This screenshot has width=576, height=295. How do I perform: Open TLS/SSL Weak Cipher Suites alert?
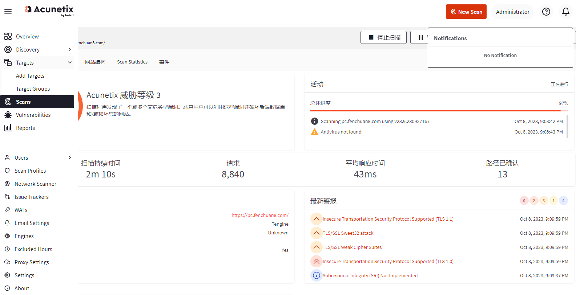[x=352, y=247]
